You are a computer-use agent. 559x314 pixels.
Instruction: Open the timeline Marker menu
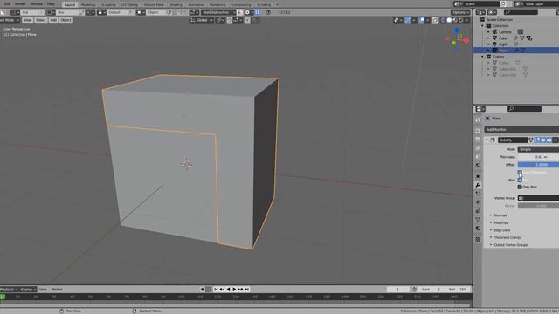(x=57, y=290)
